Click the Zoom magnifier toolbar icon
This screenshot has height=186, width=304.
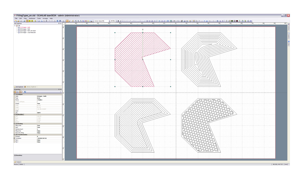click(x=76, y=21)
